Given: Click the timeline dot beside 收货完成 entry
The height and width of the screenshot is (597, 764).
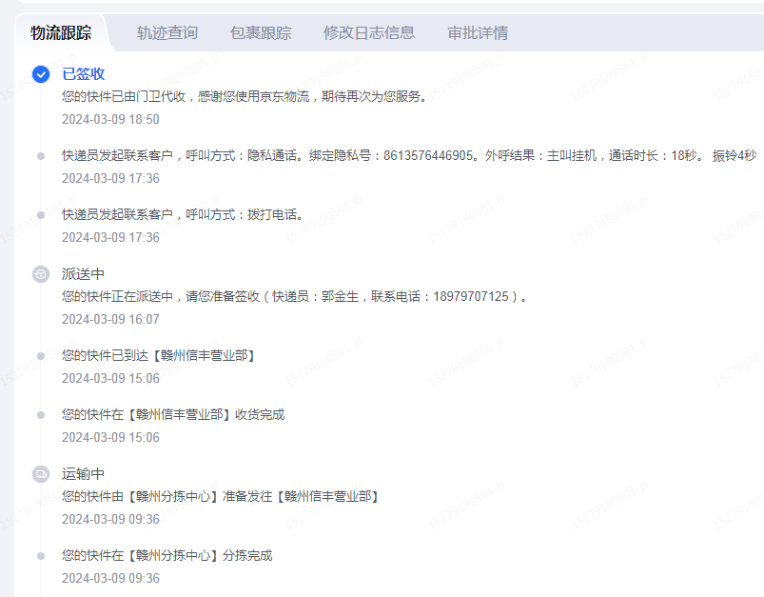Looking at the screenshot, I should pyautogui.click(x=41, y=415).
